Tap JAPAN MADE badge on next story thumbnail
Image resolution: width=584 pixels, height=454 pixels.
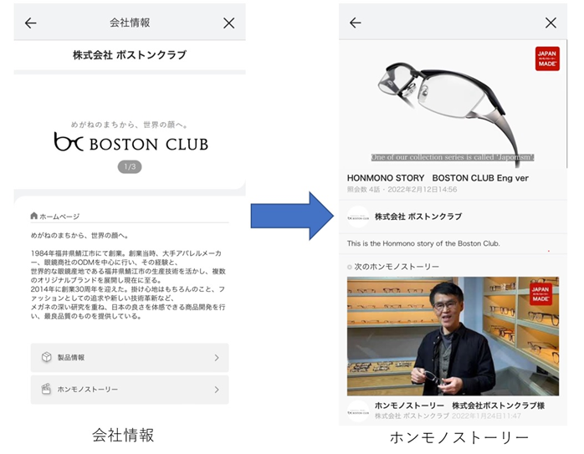540,294
